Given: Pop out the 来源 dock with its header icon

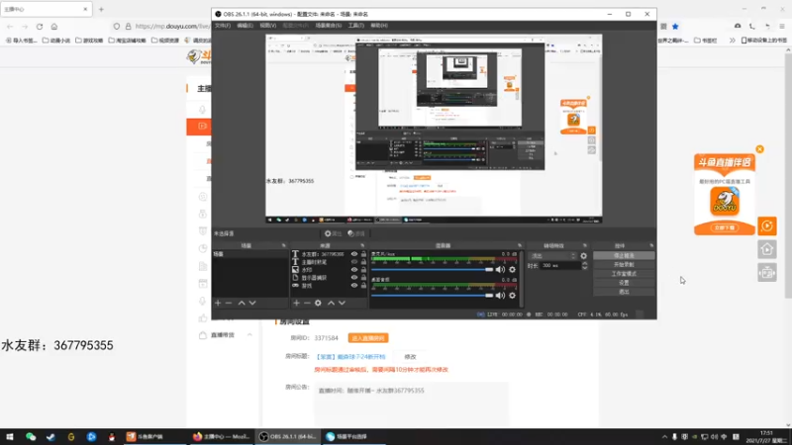Looking at the screenshot, I should [x=362, y=245].
